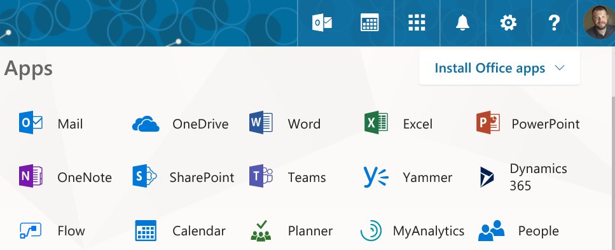This screenshot has height=250, width=615.
Task: Select the Yammer label
Action: coord(427,177)
